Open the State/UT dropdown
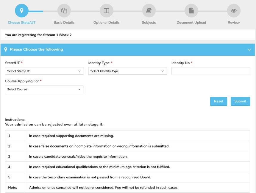Viewport: 256px width, 193px height. tap(44, 71)
